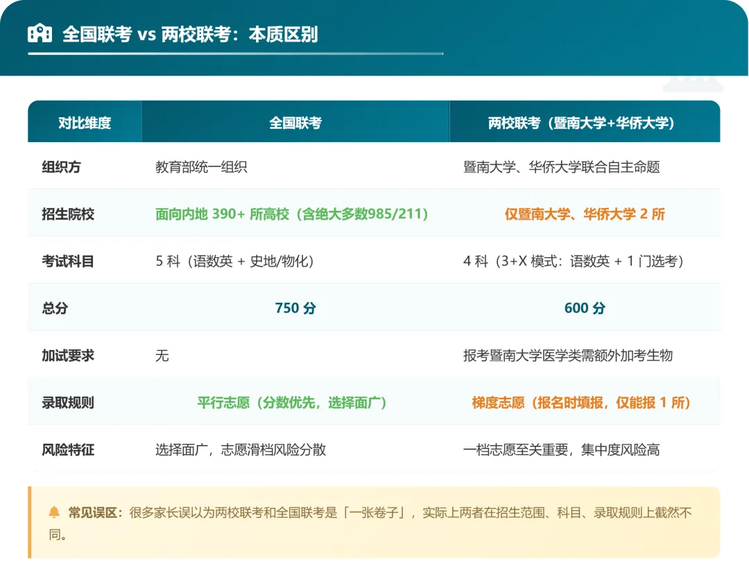The image size is (749, 583).
Task: Click the green text 平行志愿（分数优先，选择面广）
Action: [x=292, y=403]
